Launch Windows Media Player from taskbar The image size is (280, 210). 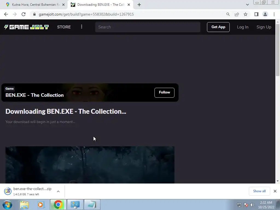(41, 205)
